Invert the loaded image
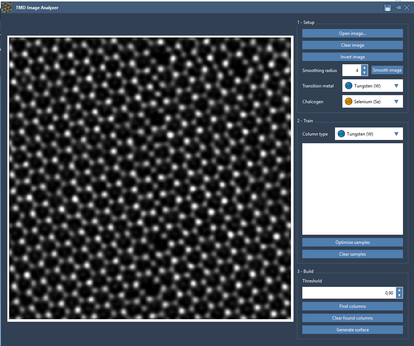 tap(352, 57)
